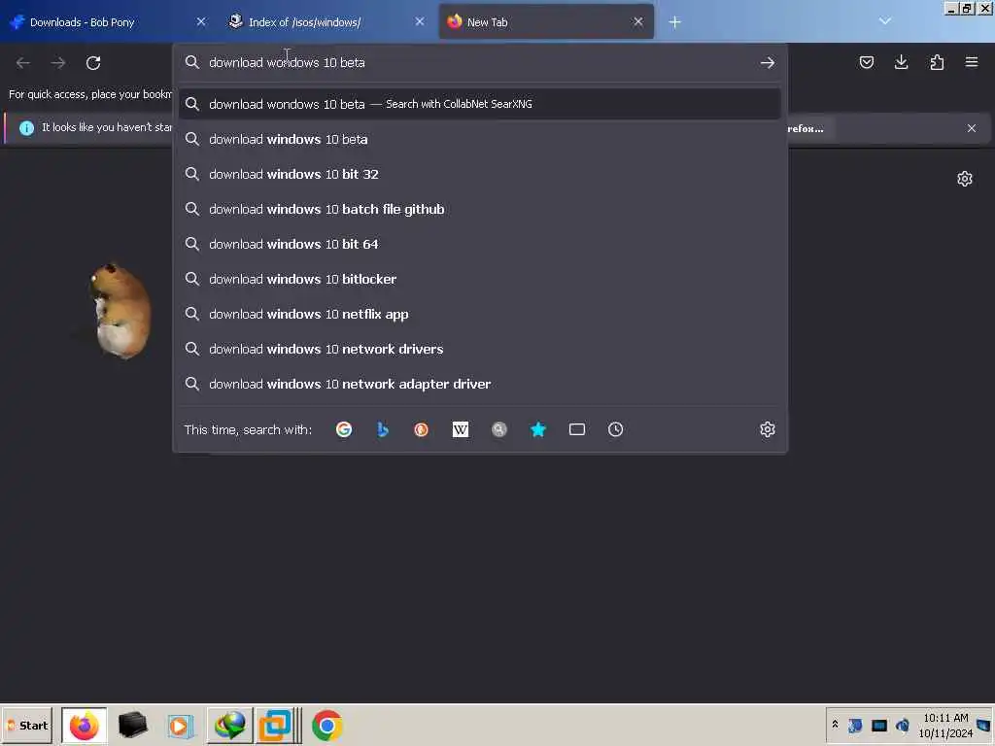Open the Firefox hamburger menu
Screen dimensions: 995x746
pos(972,62)
